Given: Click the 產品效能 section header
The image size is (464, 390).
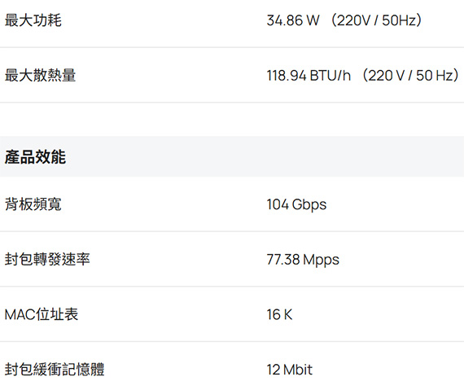Looking at the screenshot, I should [35, 157].
